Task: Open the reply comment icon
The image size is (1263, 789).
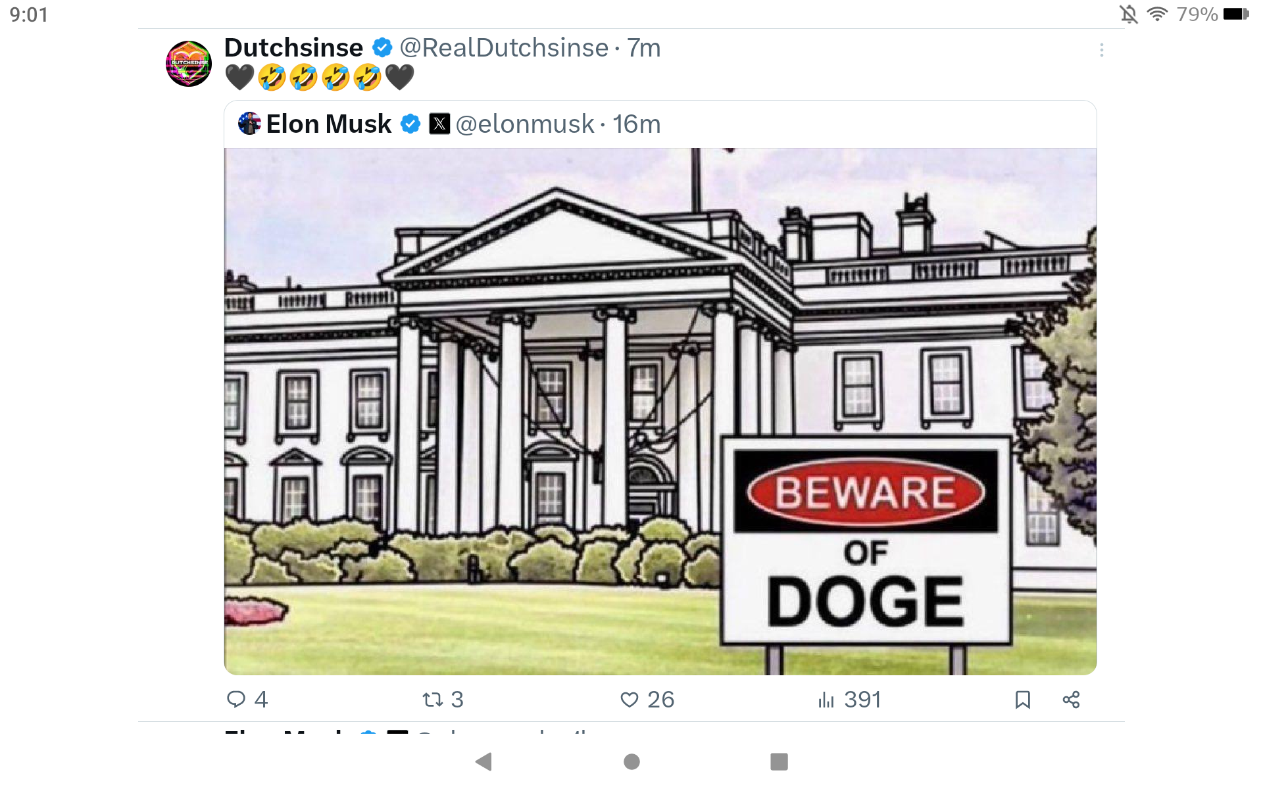Action: click(236, 699)
